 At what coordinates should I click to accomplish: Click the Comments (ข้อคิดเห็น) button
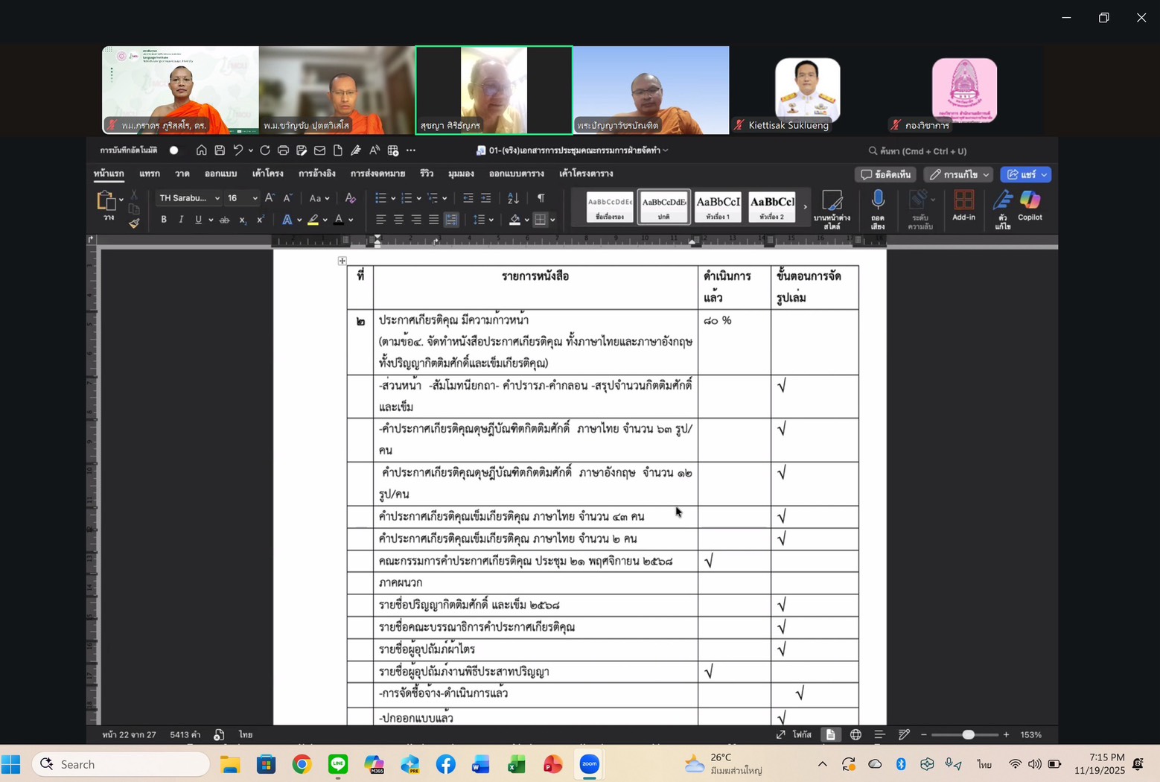click(885, 174)
